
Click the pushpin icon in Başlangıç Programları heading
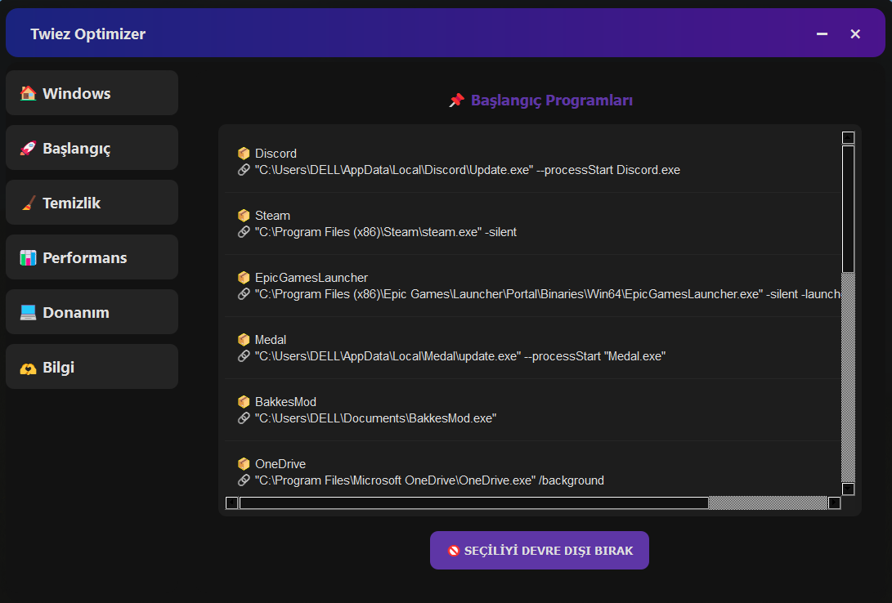456,100
